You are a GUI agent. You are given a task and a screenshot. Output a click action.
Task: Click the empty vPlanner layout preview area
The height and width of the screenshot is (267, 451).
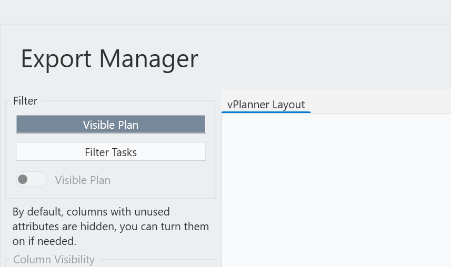[x=336, y=189]
